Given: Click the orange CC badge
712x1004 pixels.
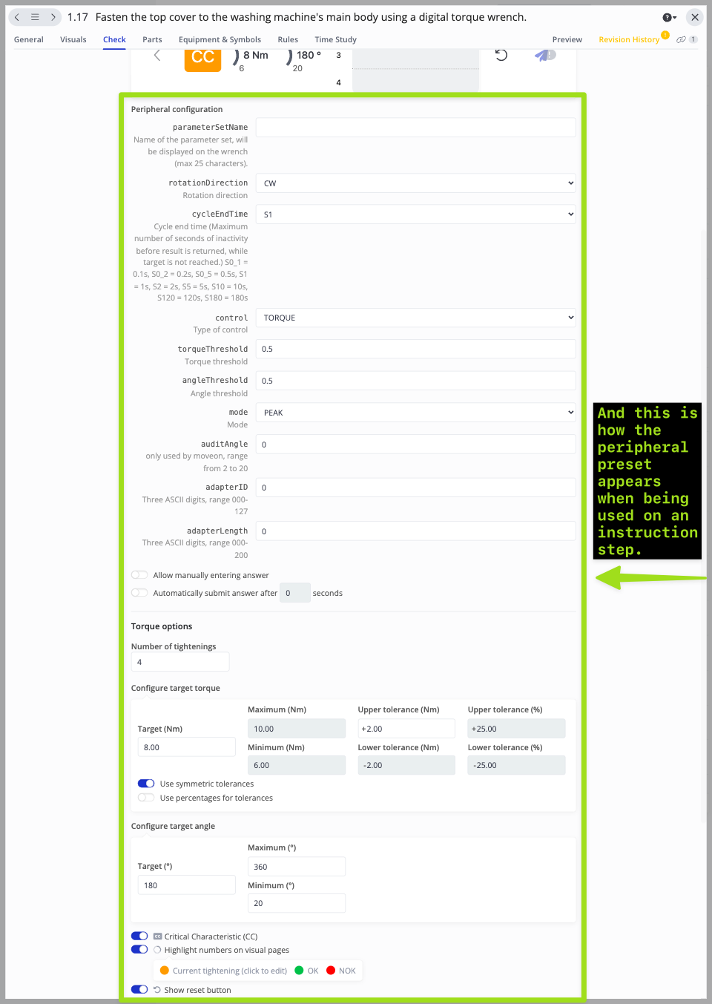Looking at the screenshot, I should tap(202, 58).
